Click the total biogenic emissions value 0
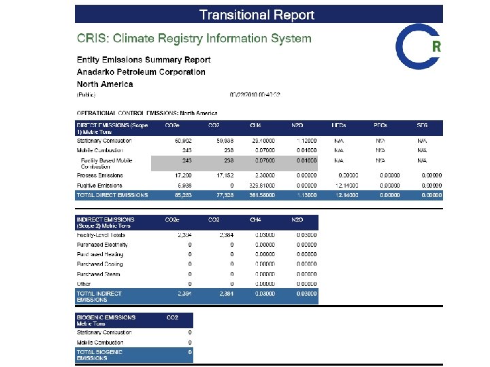The image size is (490, 367). 190,352
